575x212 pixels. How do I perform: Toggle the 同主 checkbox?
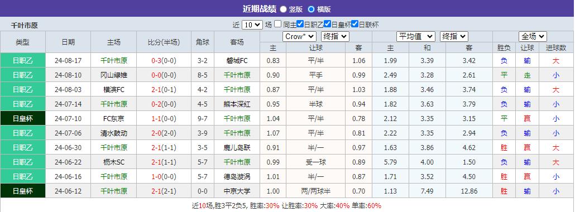[x=277, y=24]
